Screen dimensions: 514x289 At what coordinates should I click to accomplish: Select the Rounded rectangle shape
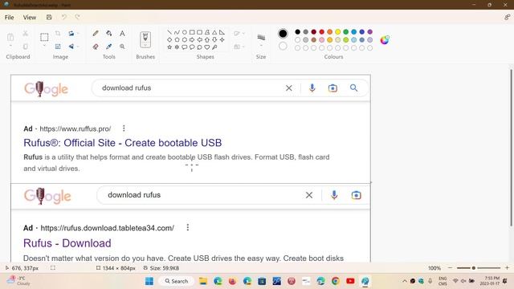pyautogui.click(x=199, y=32)
